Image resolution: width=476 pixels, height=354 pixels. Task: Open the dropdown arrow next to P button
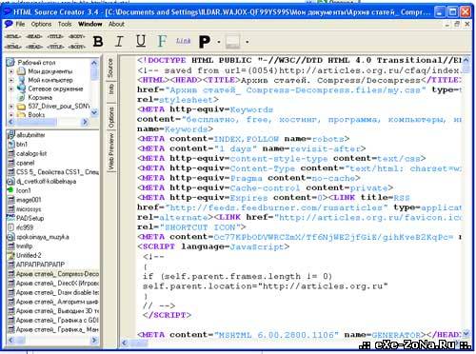point(219,42)
